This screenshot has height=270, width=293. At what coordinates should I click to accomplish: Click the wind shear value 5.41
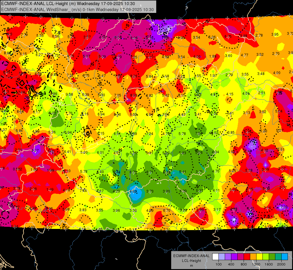click(x=183, y=172)
